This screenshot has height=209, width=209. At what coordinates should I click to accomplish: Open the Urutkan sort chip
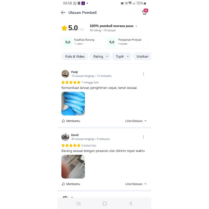(142, 56)
